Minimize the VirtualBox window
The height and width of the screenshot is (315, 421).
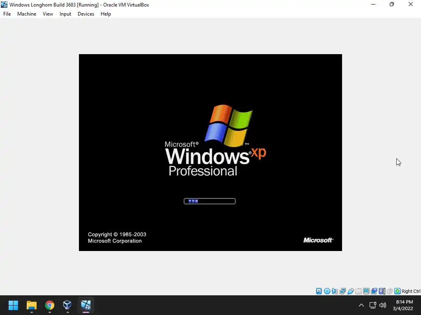373,5
